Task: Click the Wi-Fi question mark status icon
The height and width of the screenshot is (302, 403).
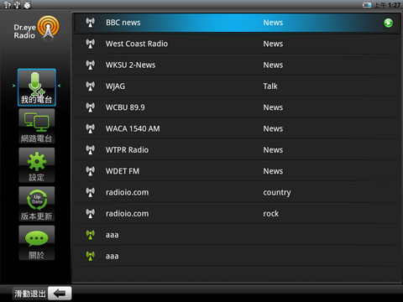Action: pos(8,5)
